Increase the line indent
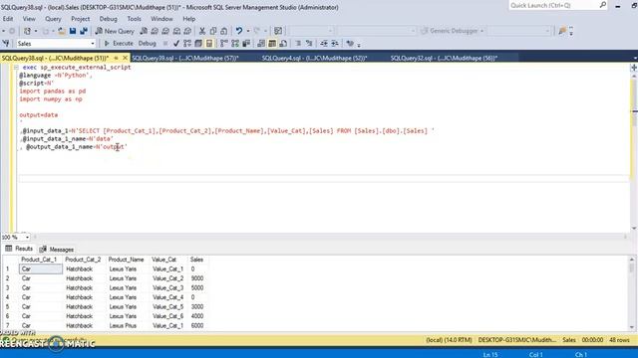The height and width of the screenshot is (358, 638). pos(335,44)
